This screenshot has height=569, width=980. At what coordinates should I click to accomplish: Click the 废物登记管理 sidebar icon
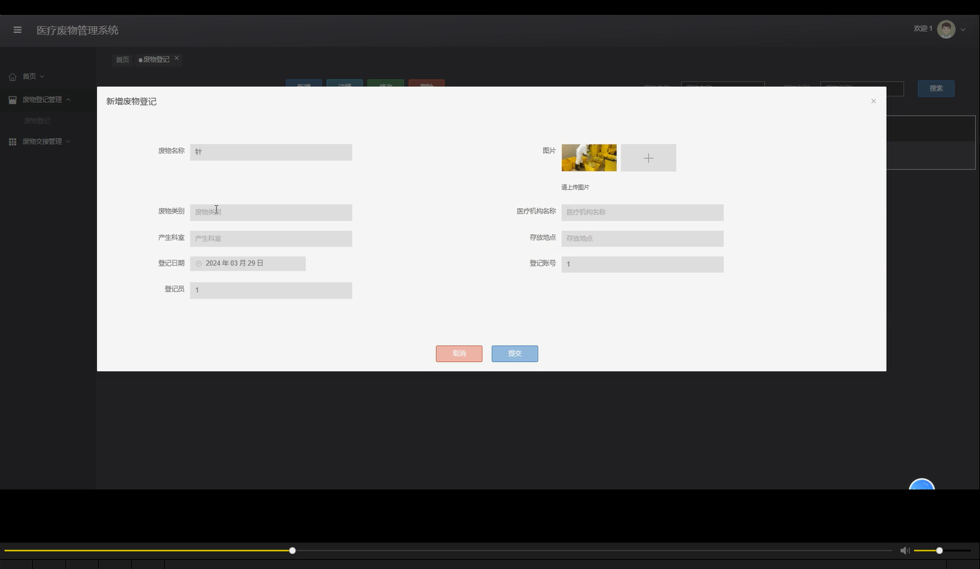coord(12,100)
